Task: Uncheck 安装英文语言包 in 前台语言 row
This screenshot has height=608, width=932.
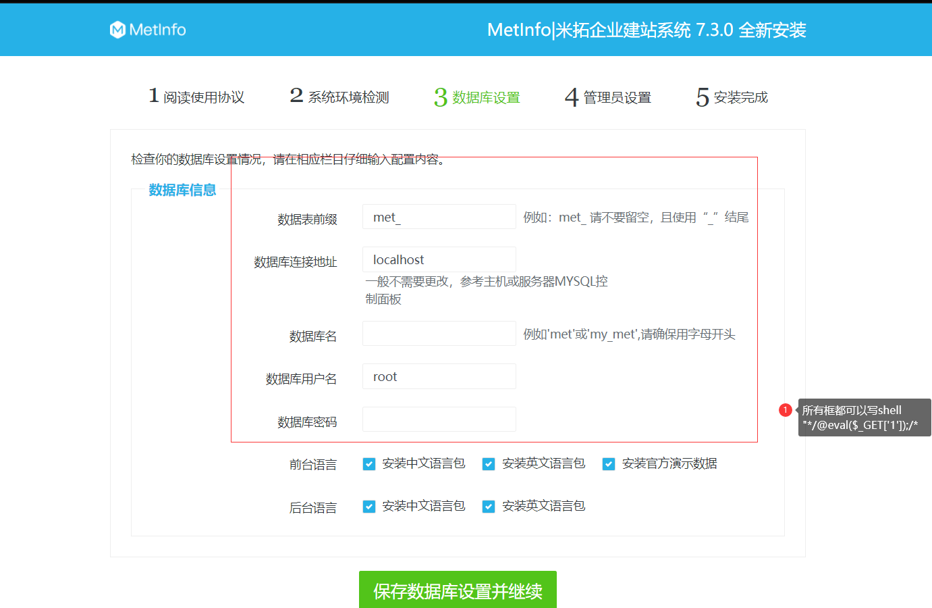Action: [x=489, y=464]
